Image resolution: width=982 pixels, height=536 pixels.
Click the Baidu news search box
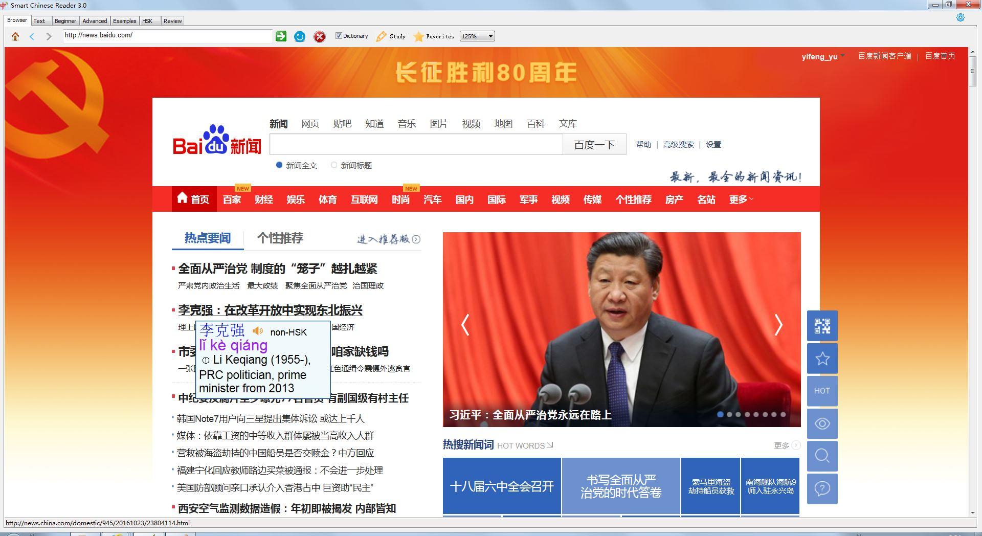click(416, 145)
